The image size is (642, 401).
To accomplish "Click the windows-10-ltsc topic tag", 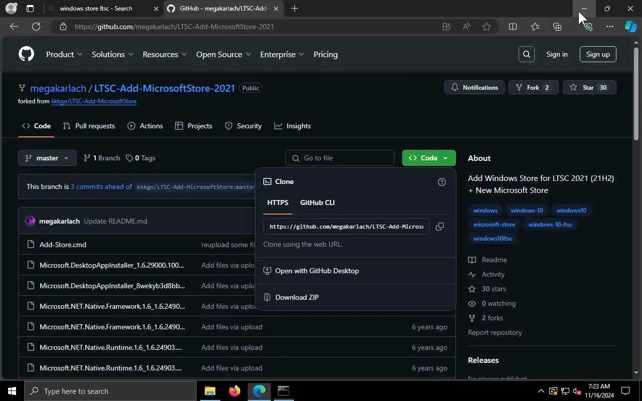I will click(550, 225).
